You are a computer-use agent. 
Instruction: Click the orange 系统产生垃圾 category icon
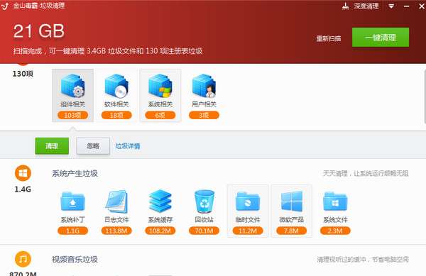point(23,173)
